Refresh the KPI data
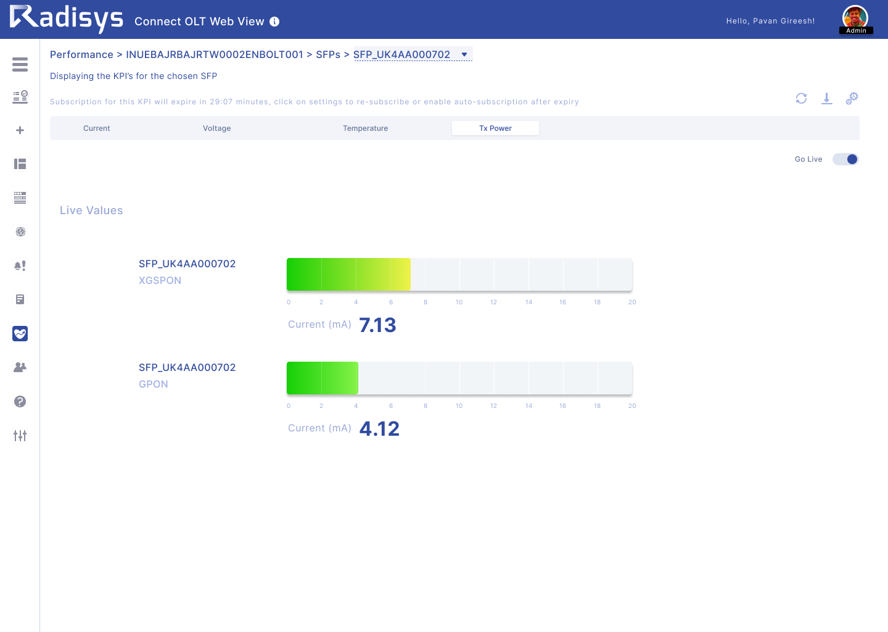Viewport: 888px width, 632px height. pos(801,99)
